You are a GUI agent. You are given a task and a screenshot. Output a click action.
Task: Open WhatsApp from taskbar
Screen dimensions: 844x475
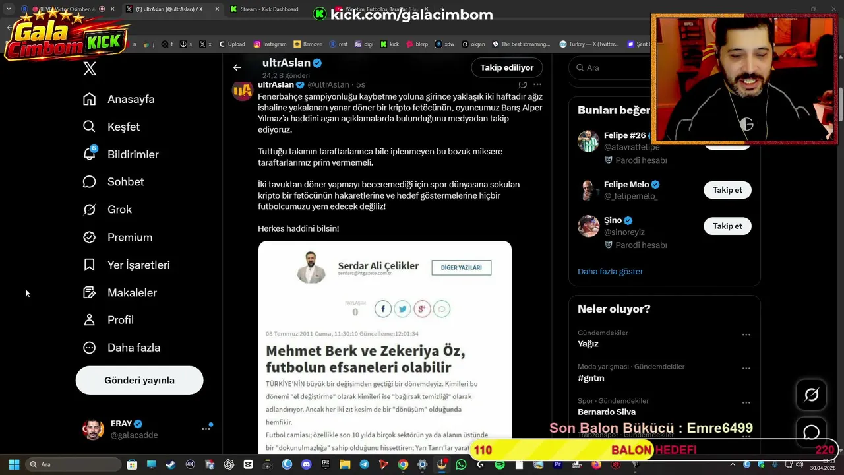coord(461,464)
